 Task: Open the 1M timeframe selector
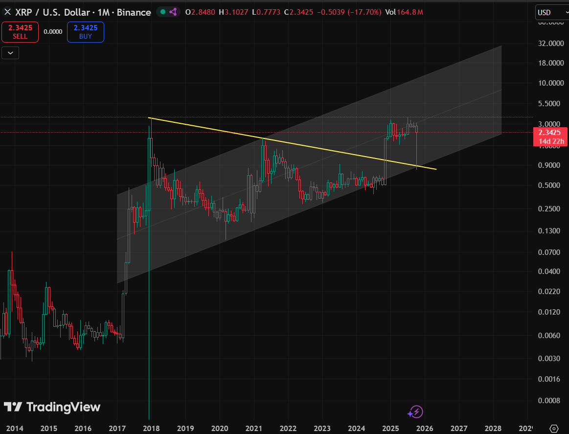coord(105,12)
